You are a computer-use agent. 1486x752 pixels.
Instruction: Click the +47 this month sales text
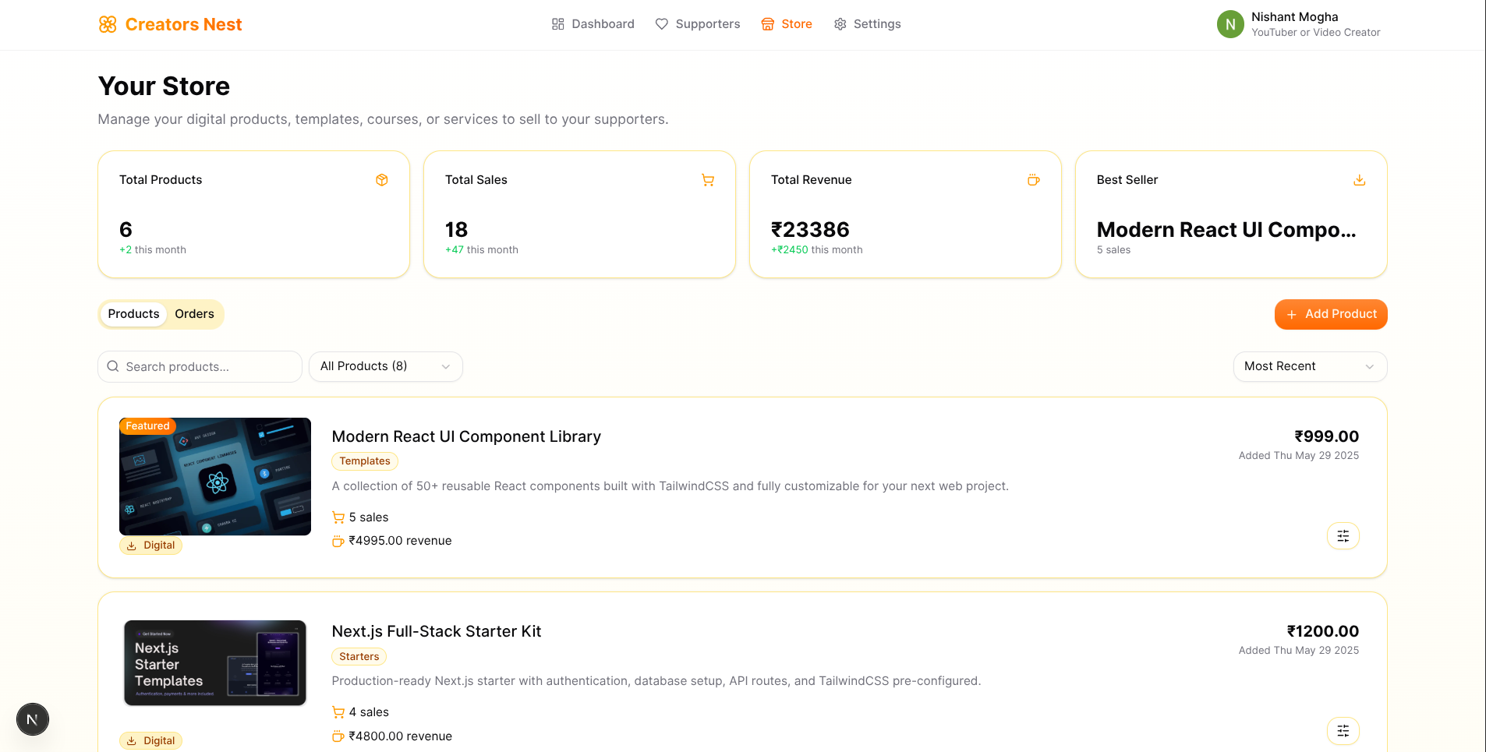482,250
